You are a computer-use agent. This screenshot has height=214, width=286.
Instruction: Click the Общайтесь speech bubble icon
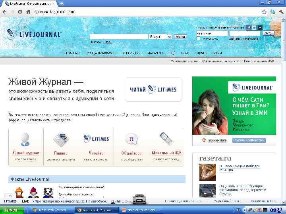coord(131,139)
